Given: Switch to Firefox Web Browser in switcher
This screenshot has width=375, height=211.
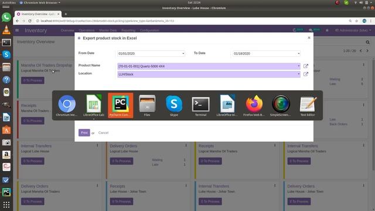Looking at the screenshot, I should coord(254,105).
